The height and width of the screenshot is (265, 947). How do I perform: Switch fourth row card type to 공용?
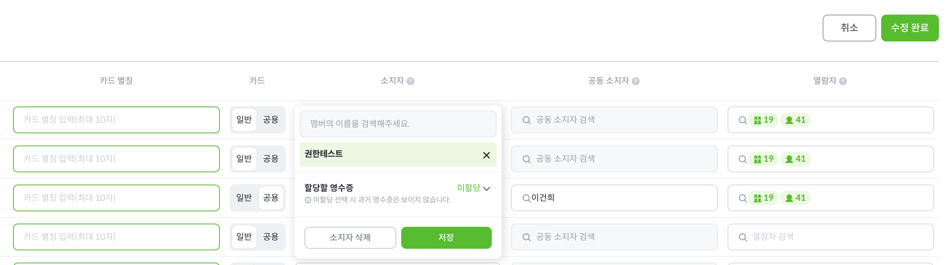coord(271,237)
